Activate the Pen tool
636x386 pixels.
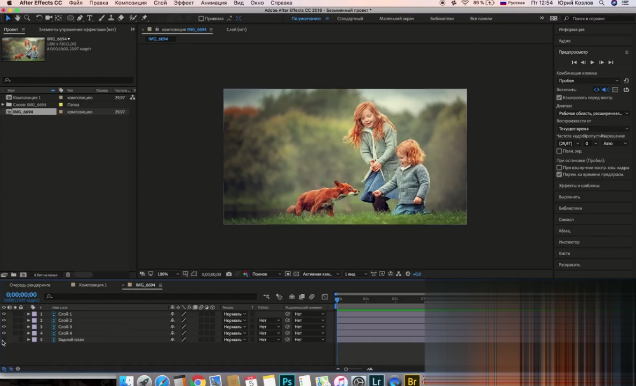[80, 18]
